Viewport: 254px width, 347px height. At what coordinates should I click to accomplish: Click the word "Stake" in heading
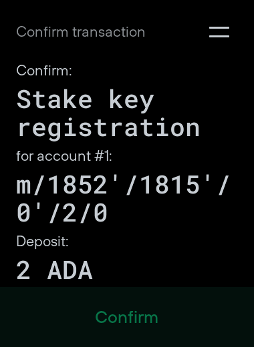(54, 99)
